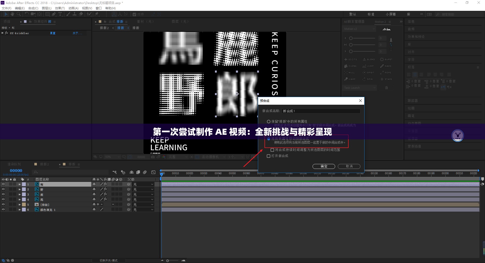Screen dimensions: 485x263
Task: Hide the 颜色填充 1 layer
Action: click(3, 210)
